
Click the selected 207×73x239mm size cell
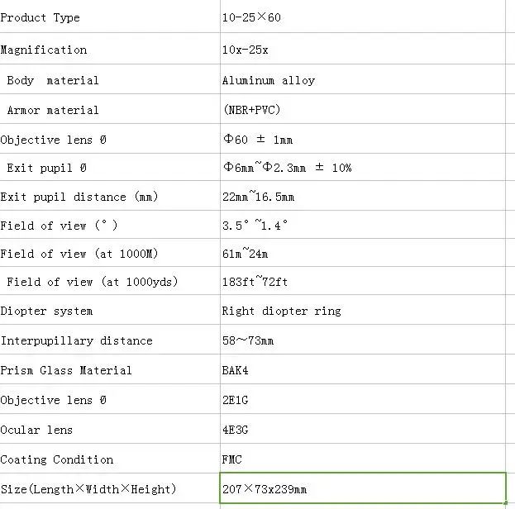coord(363,488)
